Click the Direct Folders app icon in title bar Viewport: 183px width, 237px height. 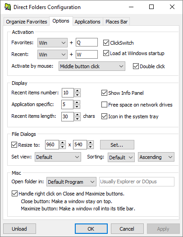click(x=8, y=7)
